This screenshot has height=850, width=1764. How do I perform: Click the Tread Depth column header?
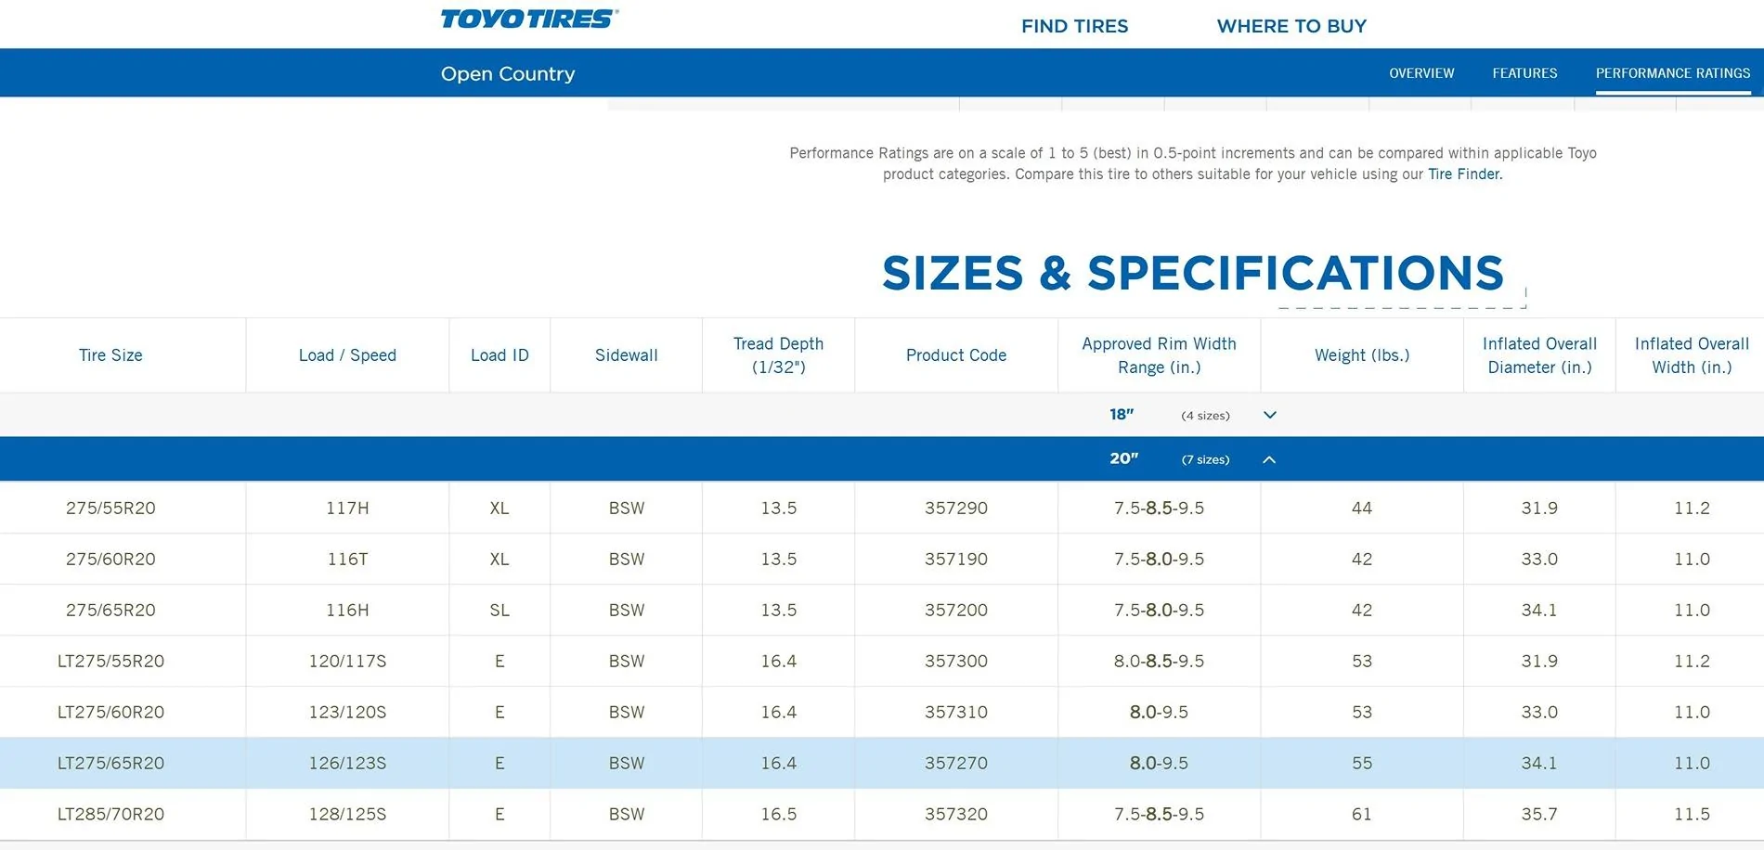(x=778, y=355)
